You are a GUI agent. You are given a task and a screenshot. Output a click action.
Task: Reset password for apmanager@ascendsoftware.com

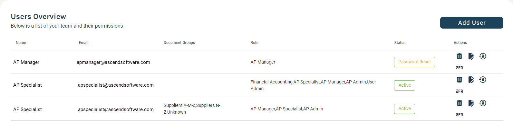coord(482,56)
